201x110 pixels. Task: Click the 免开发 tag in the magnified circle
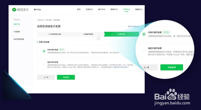166,32
